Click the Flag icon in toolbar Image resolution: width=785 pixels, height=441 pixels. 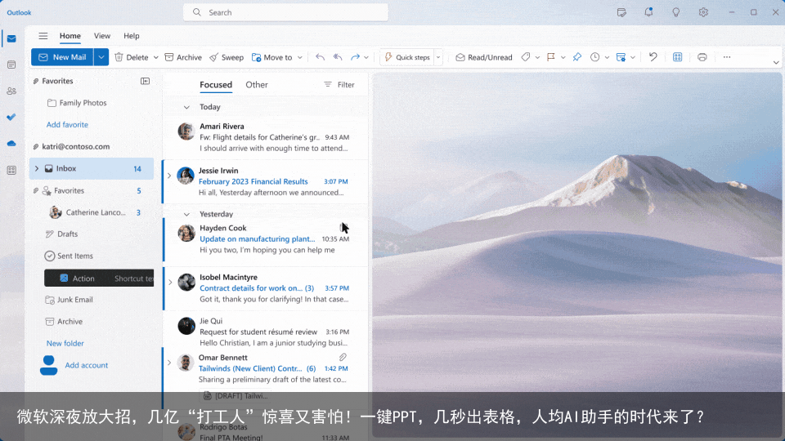(x=551, y=57)
